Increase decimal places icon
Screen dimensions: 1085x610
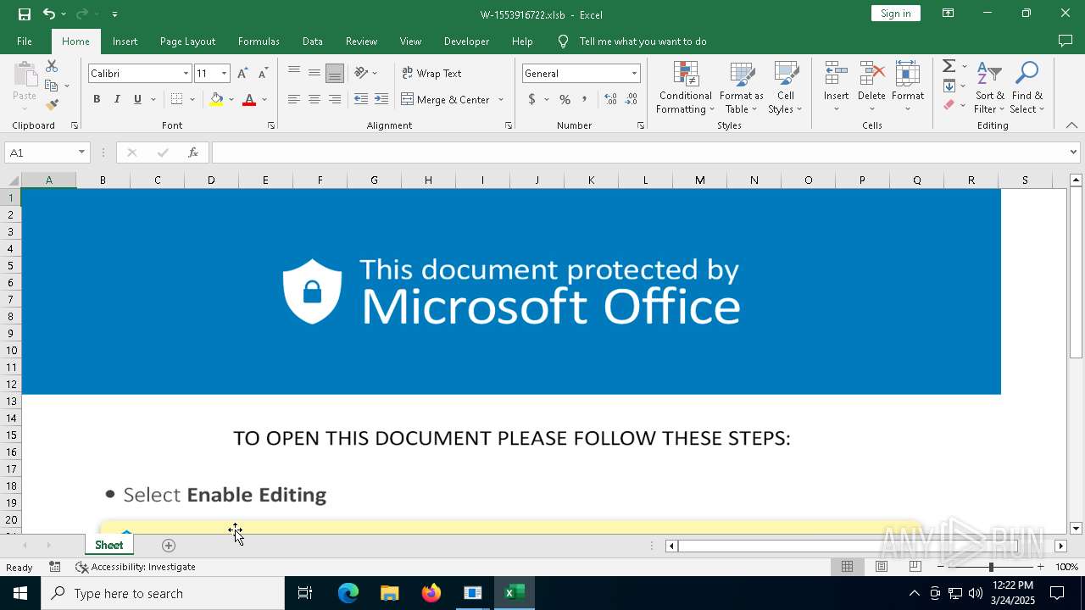click(x=610, y=99)
